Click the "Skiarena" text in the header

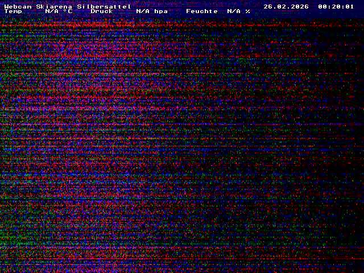tap(54, 6)
